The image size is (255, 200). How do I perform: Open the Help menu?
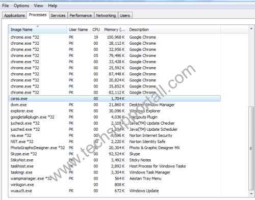(53, 6)
